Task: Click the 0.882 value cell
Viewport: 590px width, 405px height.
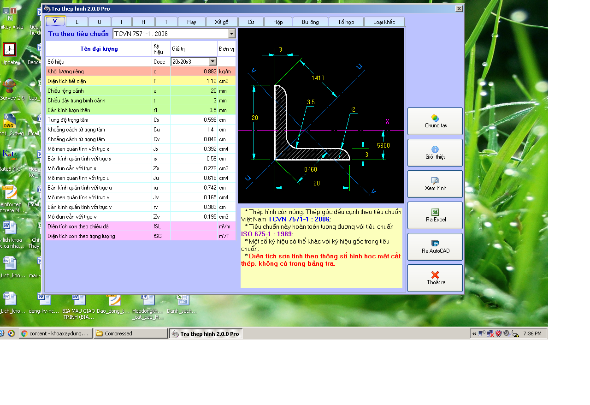Action: [194, 71]
